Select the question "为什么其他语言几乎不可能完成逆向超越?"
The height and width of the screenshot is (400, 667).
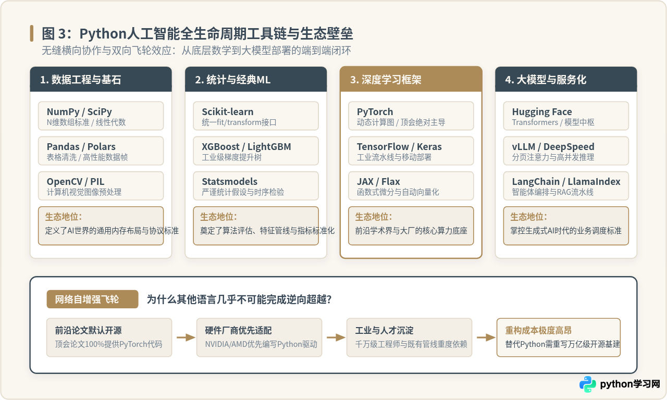[240, 299]
